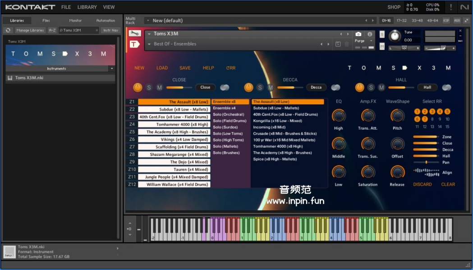Click the refresh libraries icon
The height and width of the screenshot is (270, 473).
[8, 30]
